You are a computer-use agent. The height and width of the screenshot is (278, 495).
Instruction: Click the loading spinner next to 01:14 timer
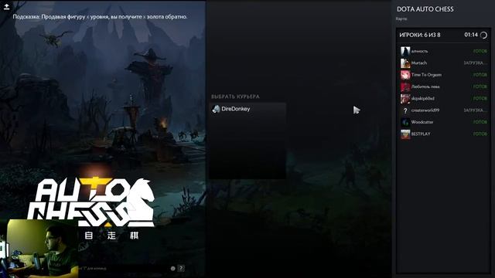(483, 35)
